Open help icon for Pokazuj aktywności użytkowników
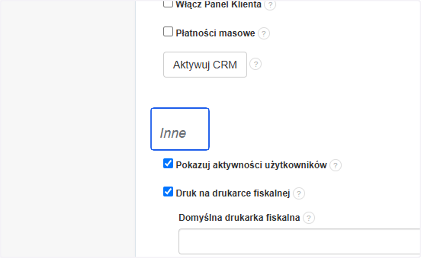The image size is (421, 258). pos(335,165)
